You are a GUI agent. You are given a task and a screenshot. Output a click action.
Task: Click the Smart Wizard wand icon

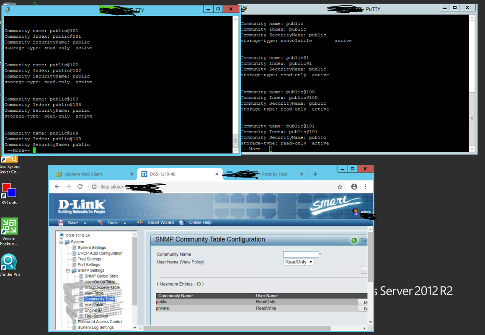click(x=140, y=222)
